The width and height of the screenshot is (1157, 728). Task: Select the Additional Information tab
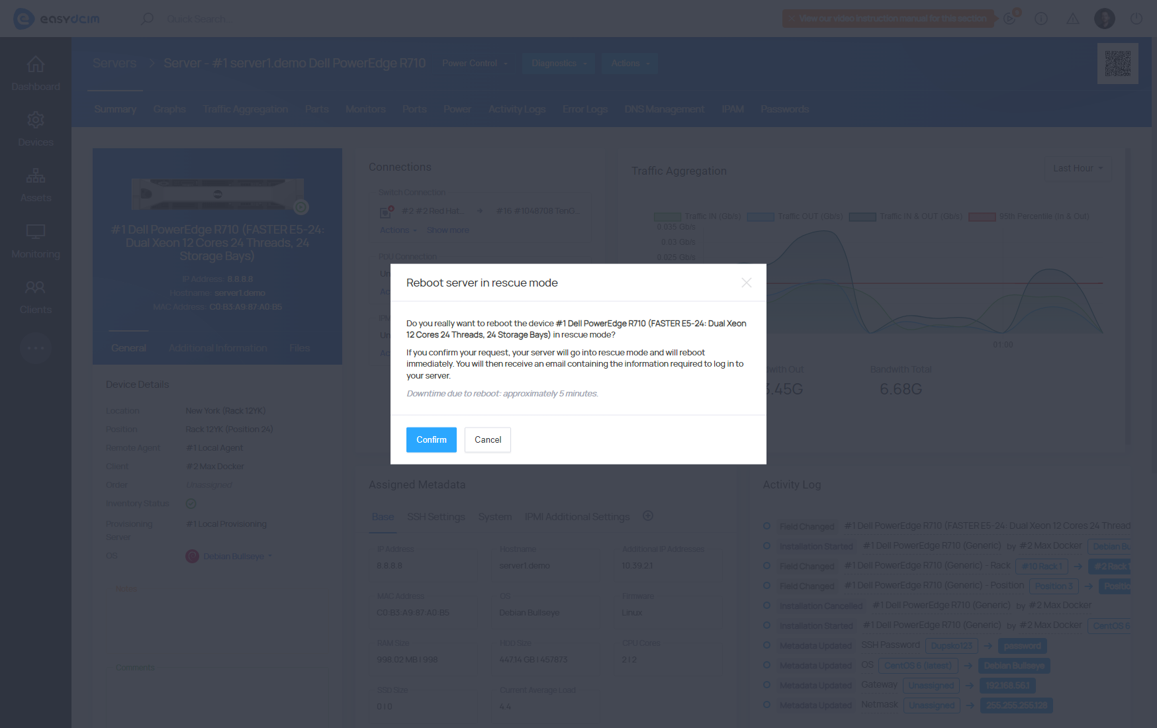click(218, 348)
